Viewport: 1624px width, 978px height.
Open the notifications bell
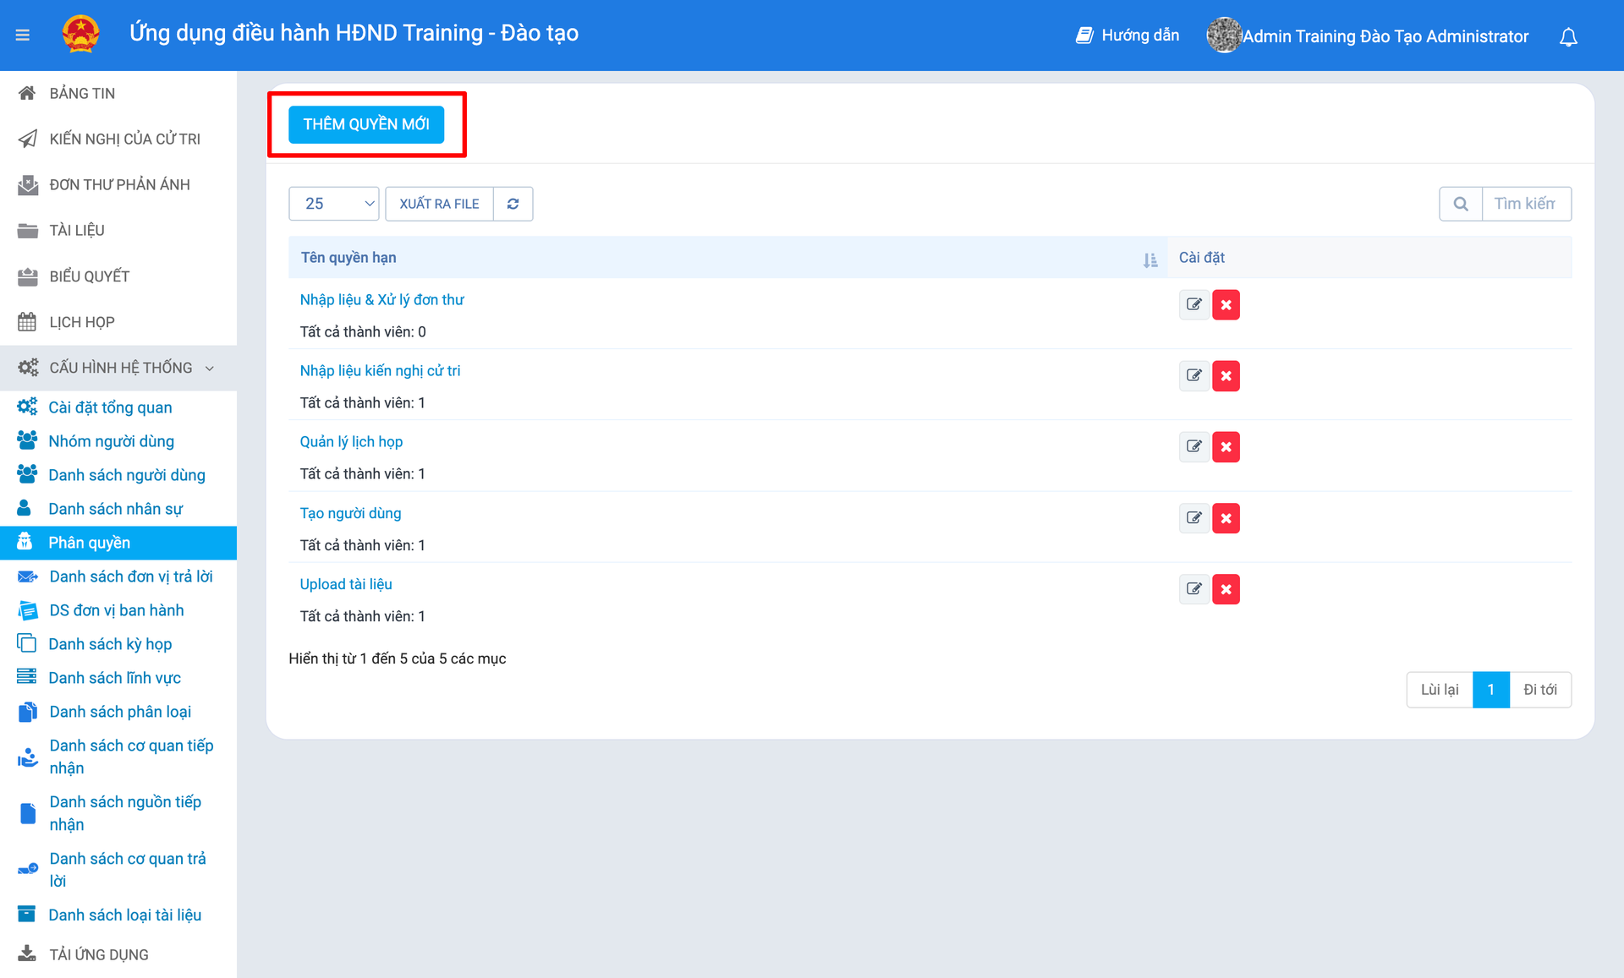[1568, 37]
